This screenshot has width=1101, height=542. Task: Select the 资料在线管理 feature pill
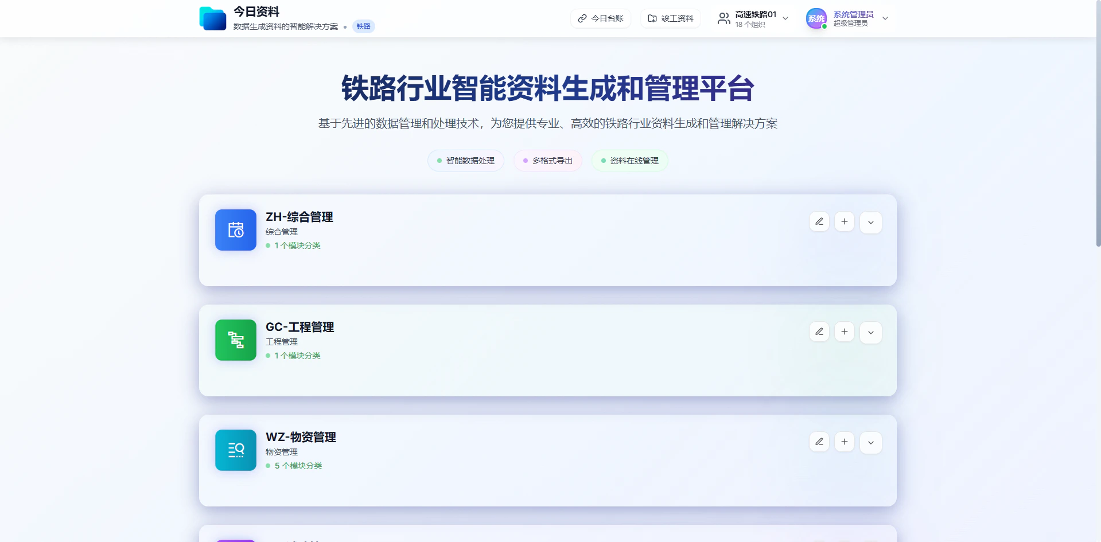[x=630, y=161]
